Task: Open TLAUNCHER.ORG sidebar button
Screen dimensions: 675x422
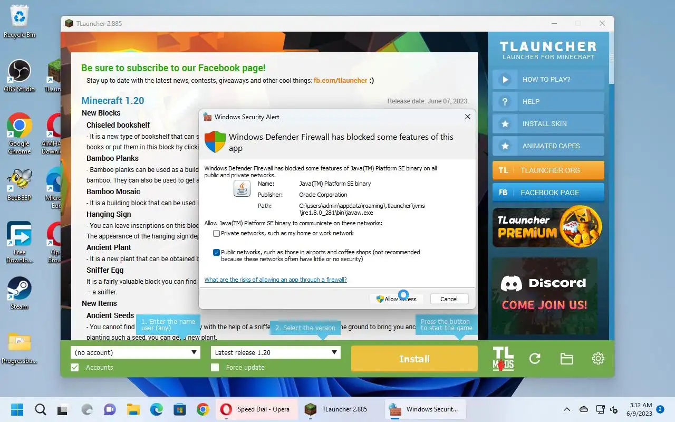Action: [x=548, y=170]
